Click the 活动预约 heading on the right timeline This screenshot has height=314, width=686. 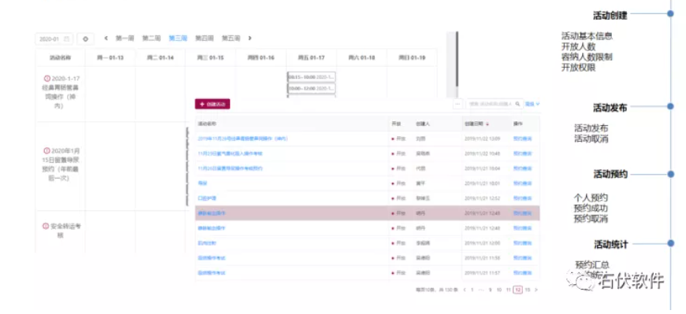pyautogui.click(x=610, y=175)
